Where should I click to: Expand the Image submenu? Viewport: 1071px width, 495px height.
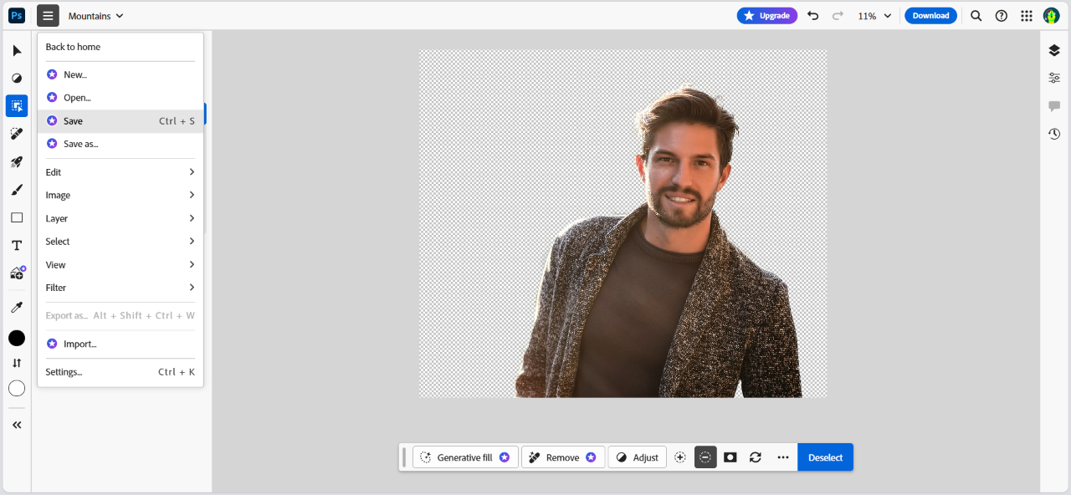click(x=120, y=195)
